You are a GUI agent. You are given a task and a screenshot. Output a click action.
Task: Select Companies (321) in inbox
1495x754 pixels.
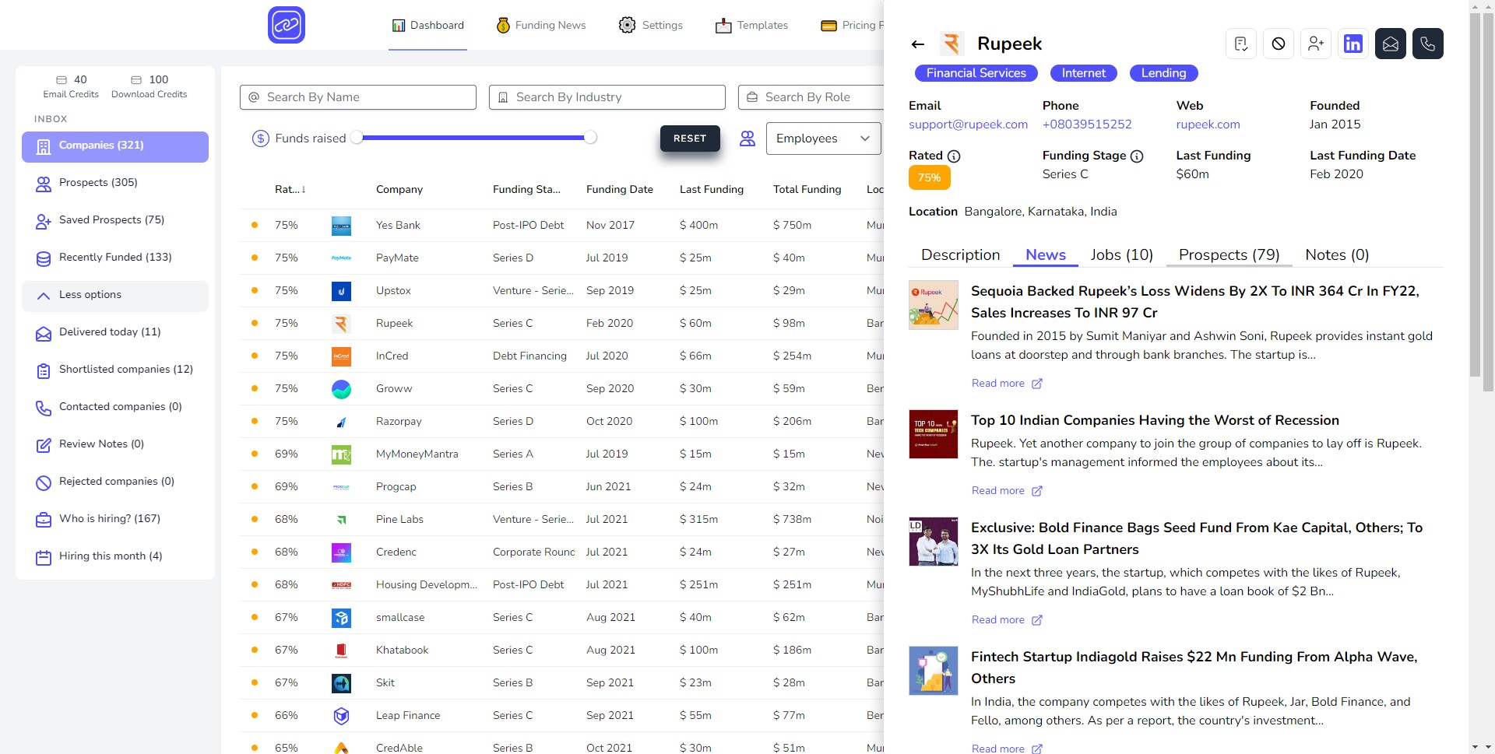115,146
